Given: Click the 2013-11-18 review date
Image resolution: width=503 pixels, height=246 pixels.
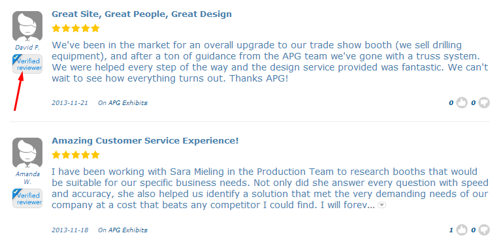Looking at the screenshot, I should 70,230.
